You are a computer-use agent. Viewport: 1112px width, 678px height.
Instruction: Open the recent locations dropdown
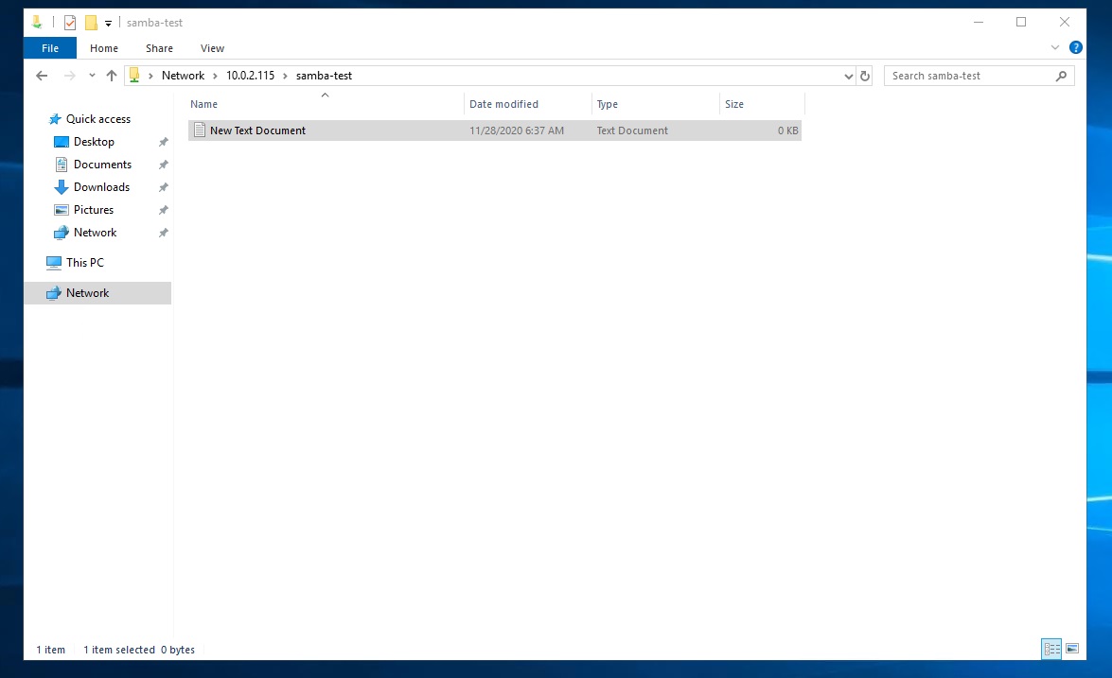point(92,75)
